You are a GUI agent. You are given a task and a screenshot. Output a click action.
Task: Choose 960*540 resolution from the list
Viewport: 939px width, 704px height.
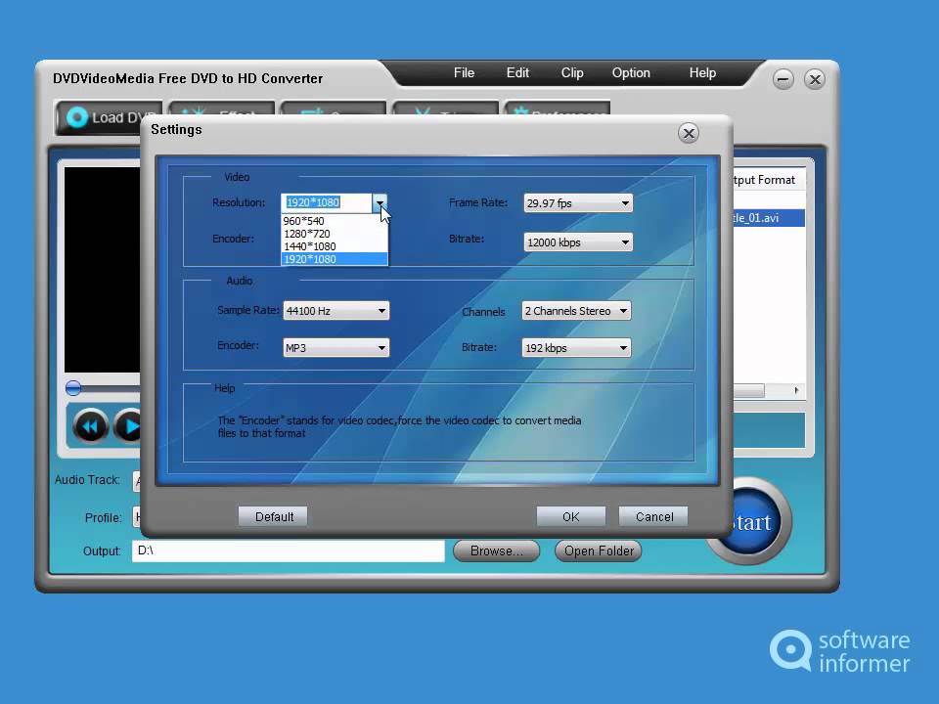(x=335, y=221)
